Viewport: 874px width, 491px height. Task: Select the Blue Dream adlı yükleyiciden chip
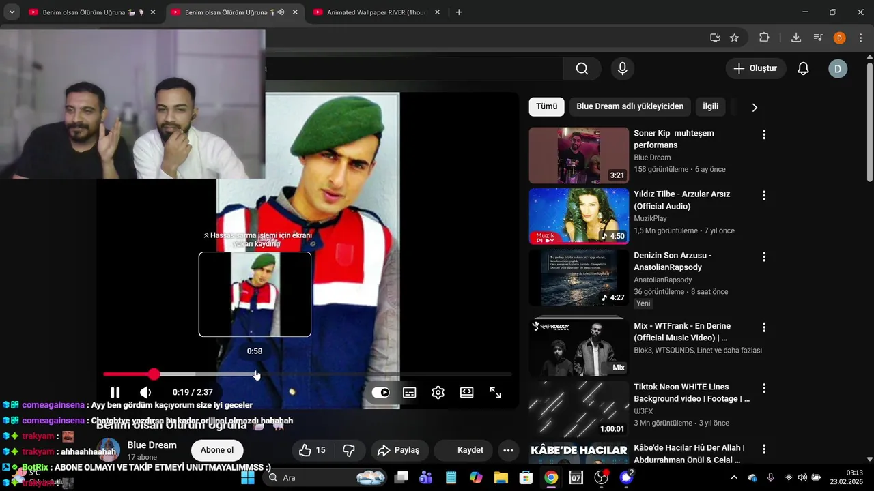point(630,106)
